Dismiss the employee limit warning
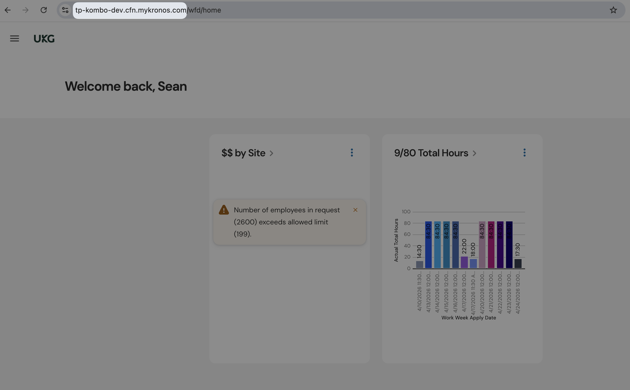This screenshot has width=630, height=390. tap(355, 210)
